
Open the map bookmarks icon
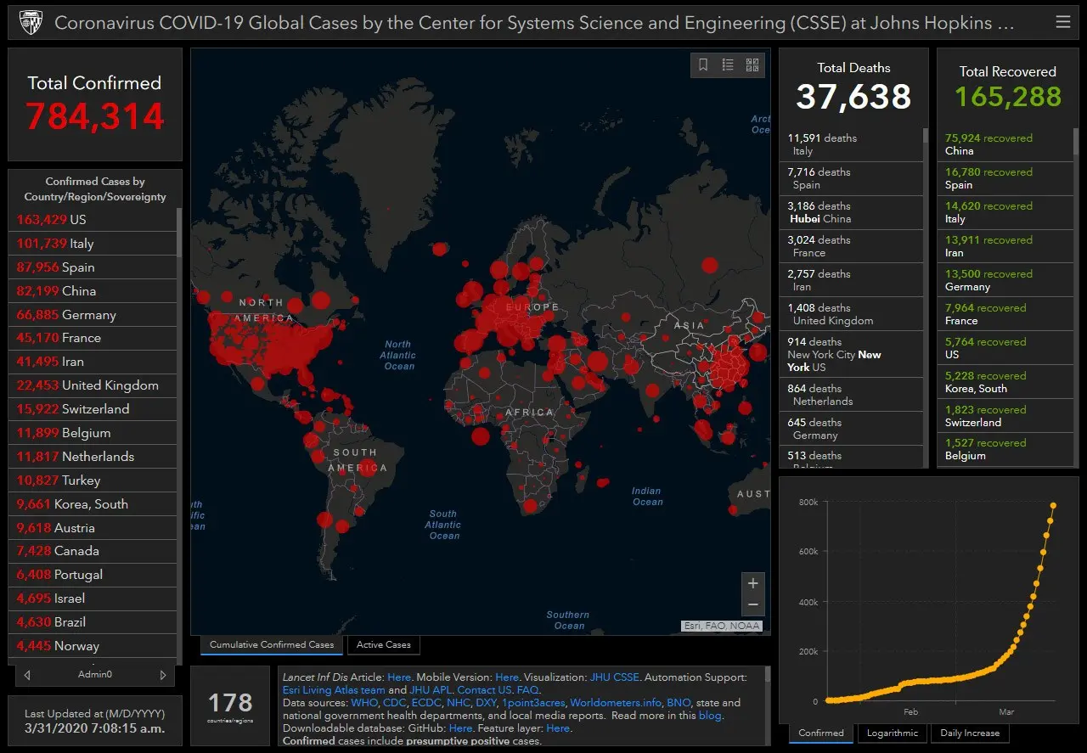pos(703,65)
